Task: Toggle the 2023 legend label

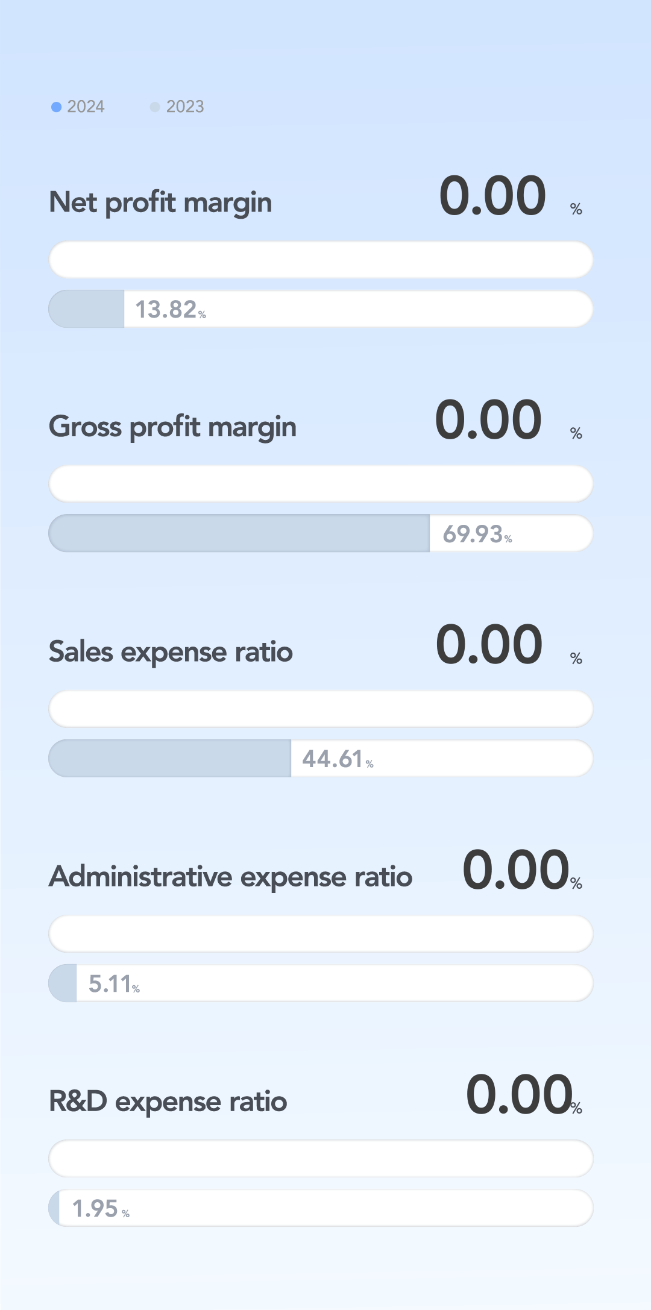Action: click(185, 107)
